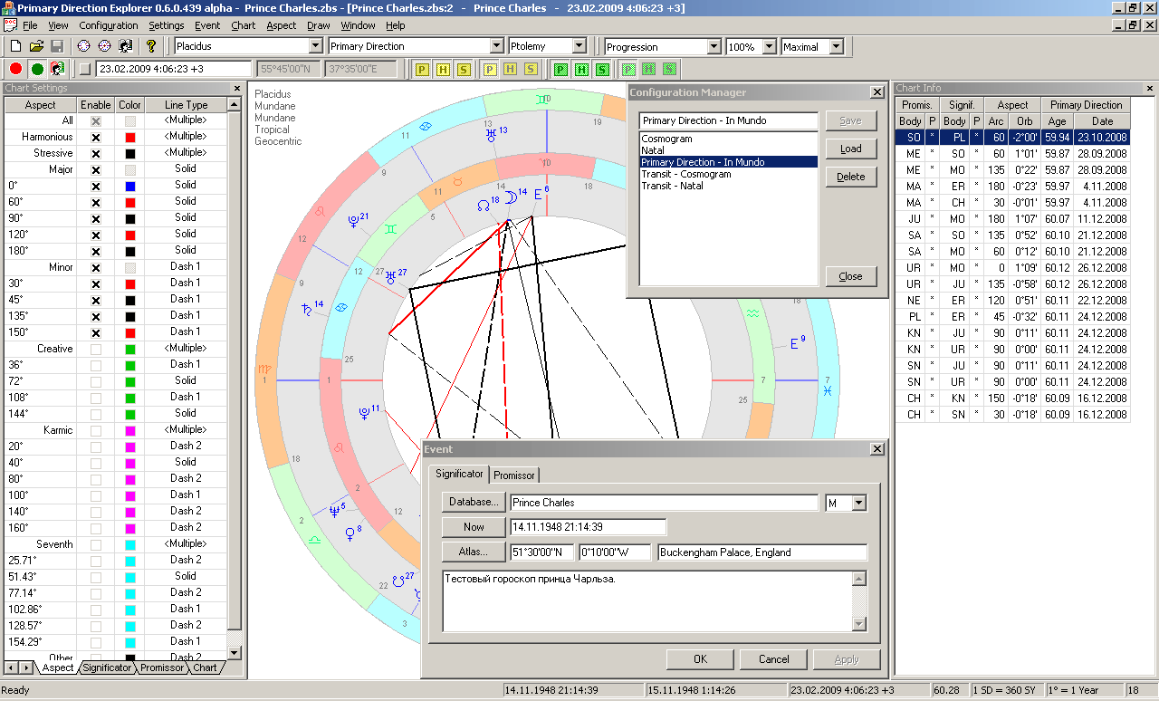
Task: Open the Placidus house system dropdown
Action: pyautogui.click(x=317, y=46)
